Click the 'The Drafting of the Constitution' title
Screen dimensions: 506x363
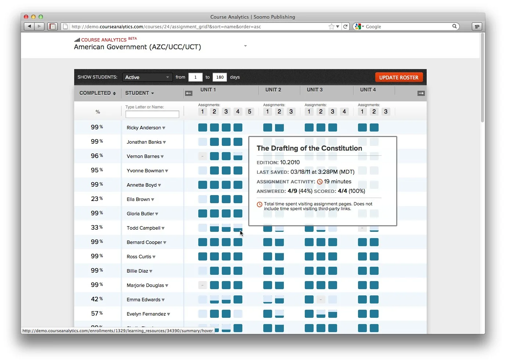(309, 148)
